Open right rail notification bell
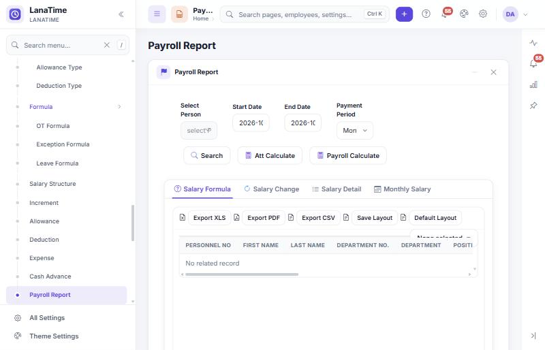The image size is (545, 350). (x=533, y=63)
